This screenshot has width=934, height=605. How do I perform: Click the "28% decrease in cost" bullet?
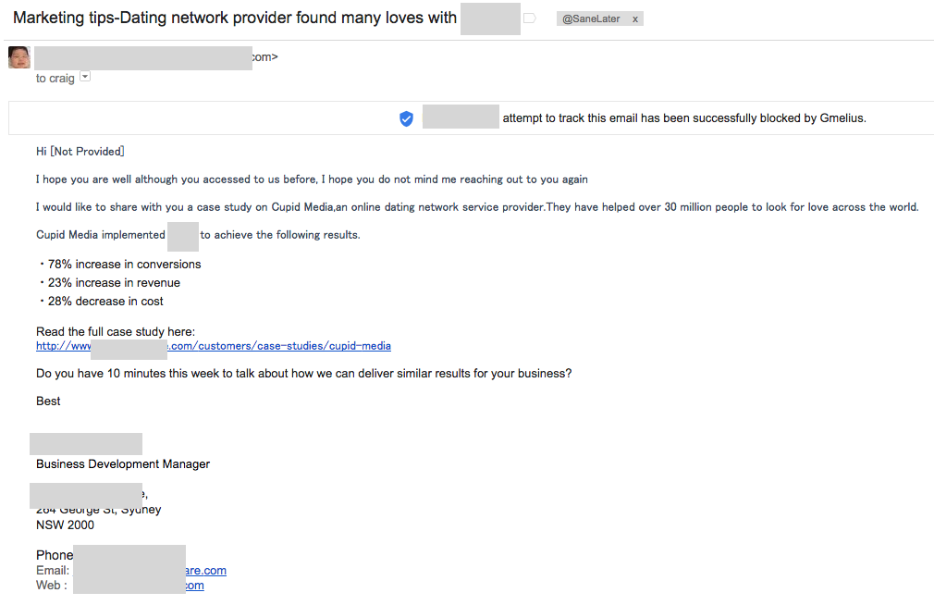105,302
